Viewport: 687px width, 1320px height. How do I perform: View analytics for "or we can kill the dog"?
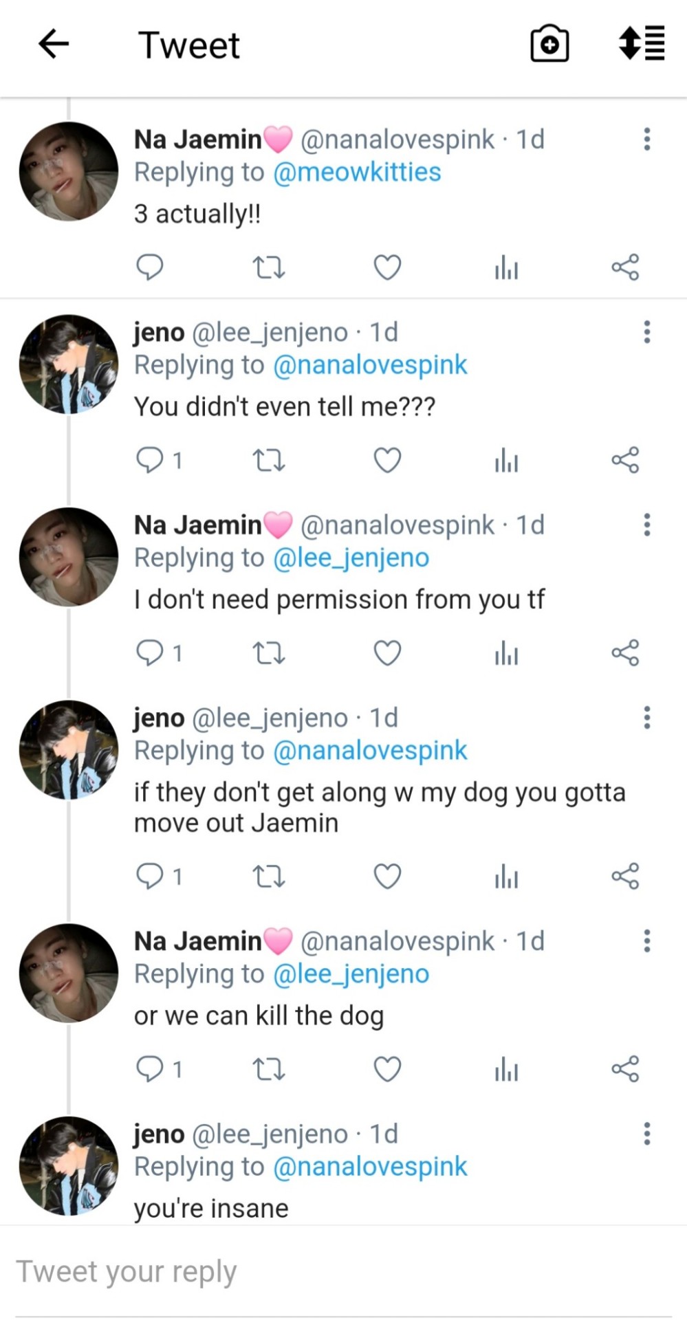tap(506, 1069)
